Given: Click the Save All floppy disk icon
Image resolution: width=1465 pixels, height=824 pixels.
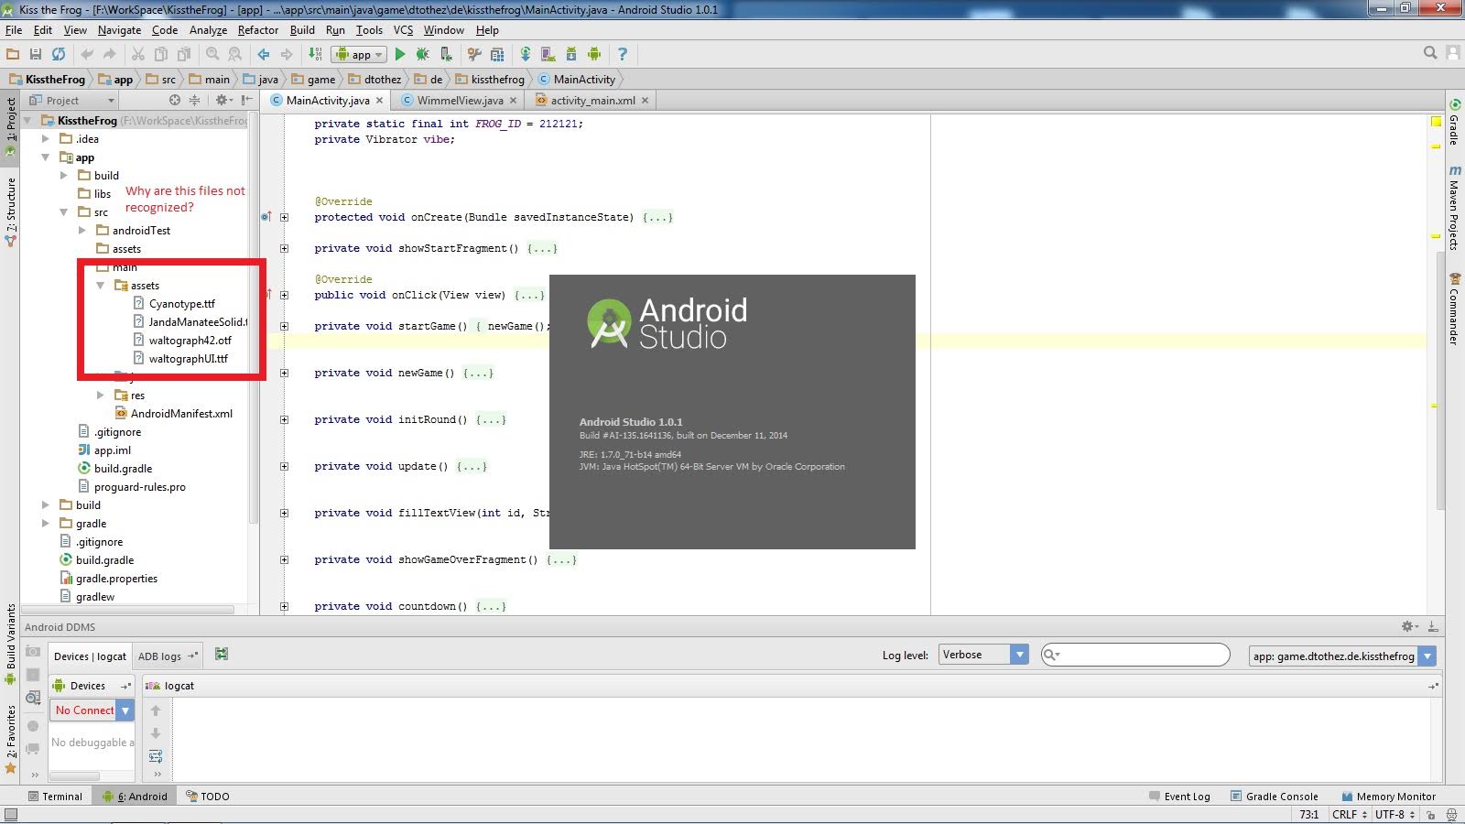Looking at the screenshot, I should 36,55.
